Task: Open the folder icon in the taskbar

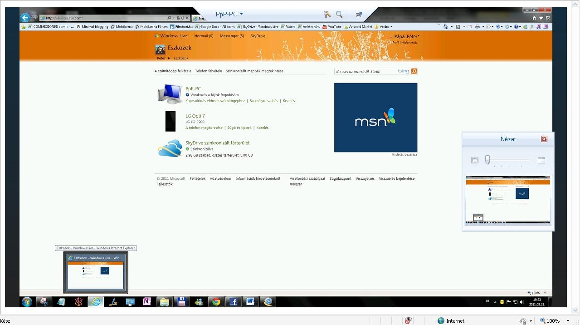Action: (x=164, y=302)
